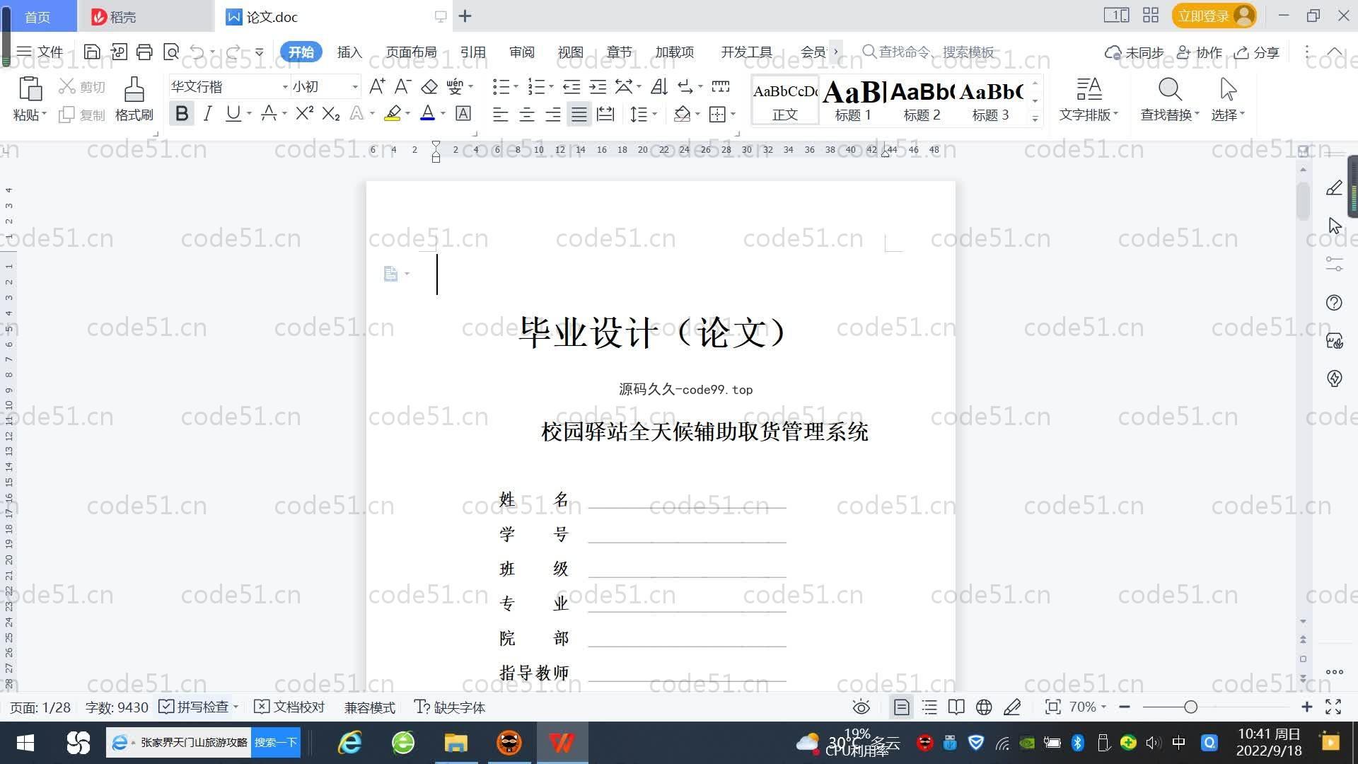Toggle show paragraph marks icon
The width and height of the screenshot is (1358, 764).
tap(685, 86)
